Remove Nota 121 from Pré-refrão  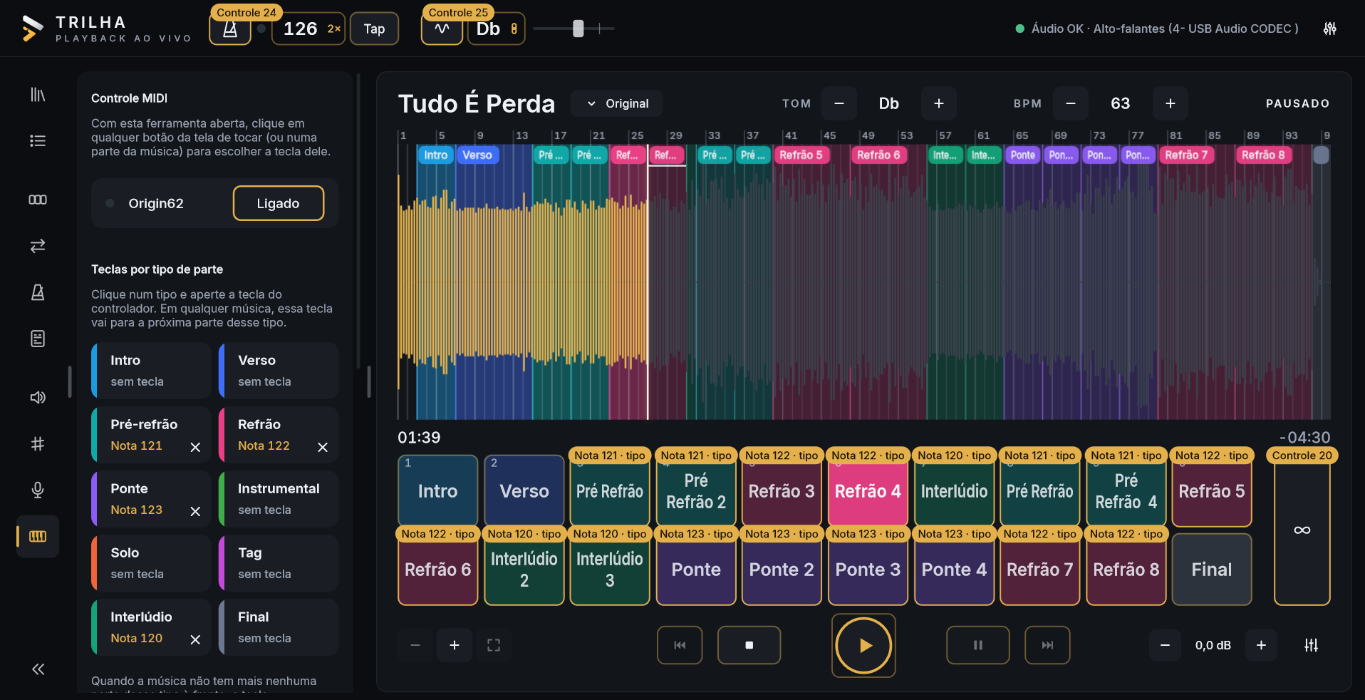click(195, 447)
